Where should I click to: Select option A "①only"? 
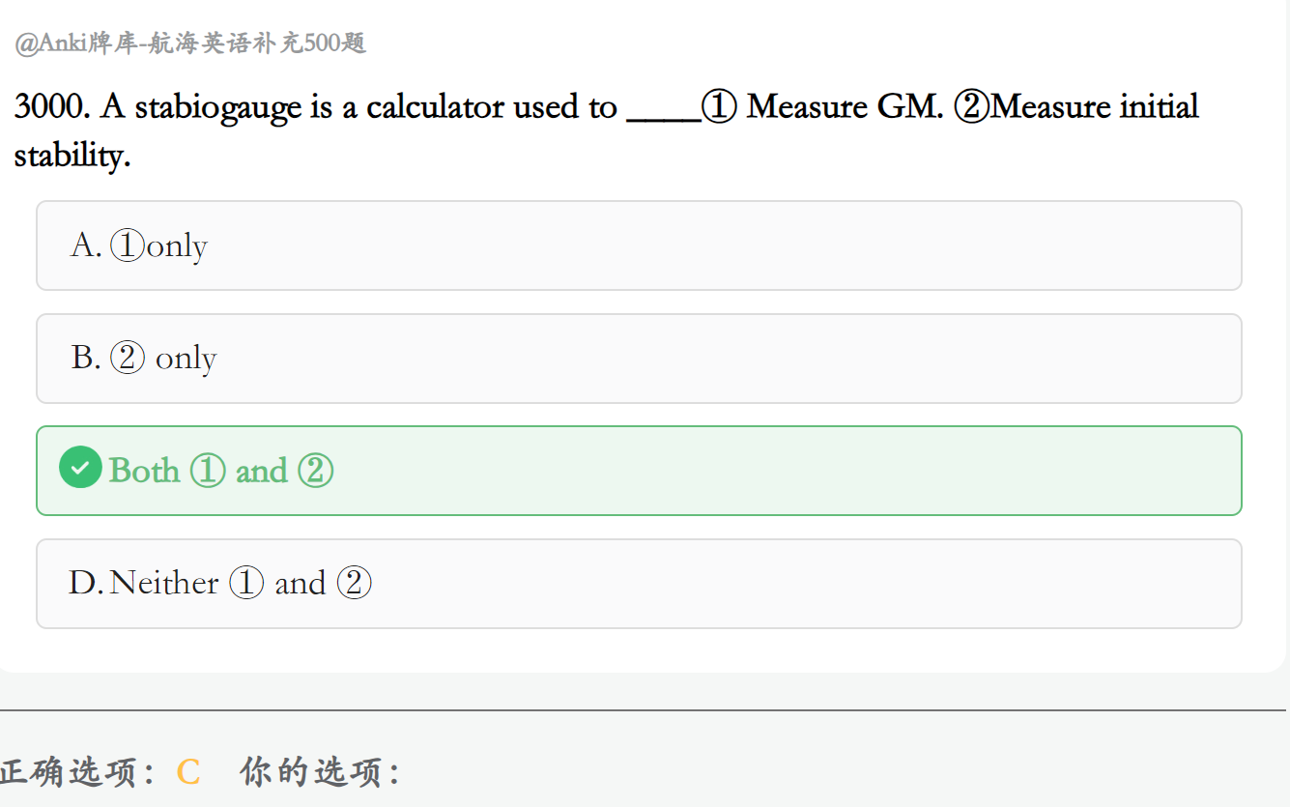[638, 245]
